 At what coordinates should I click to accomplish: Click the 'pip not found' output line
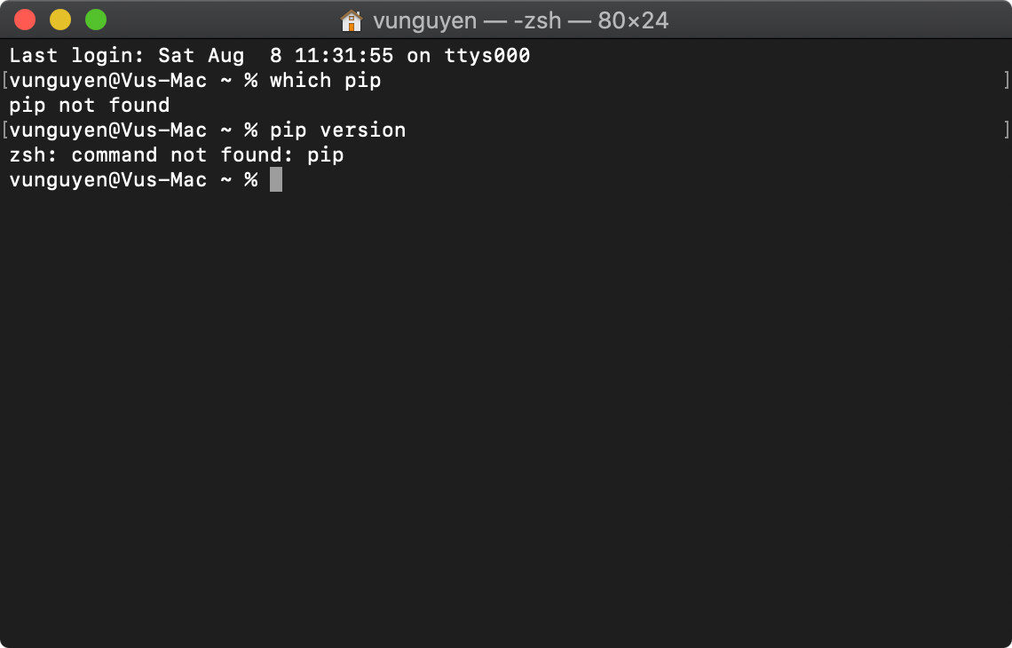pos(89,105)
